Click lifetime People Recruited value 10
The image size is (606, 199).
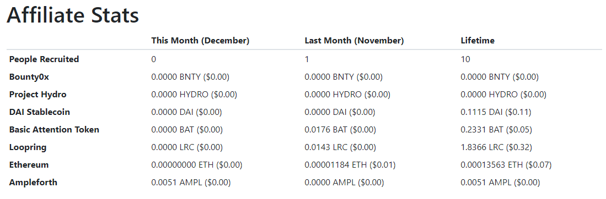(x=465, y=59)
